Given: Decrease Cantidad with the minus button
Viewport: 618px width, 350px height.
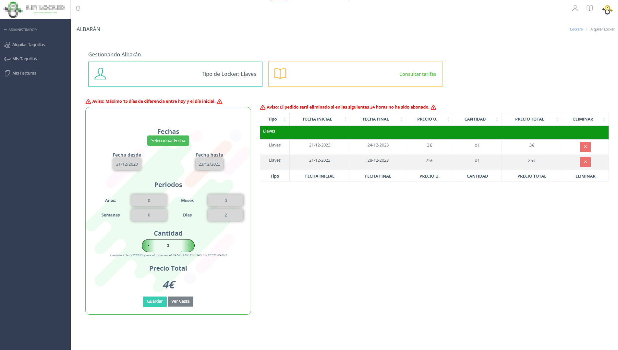Looking at the screenshot, I should tap(149, 246).
